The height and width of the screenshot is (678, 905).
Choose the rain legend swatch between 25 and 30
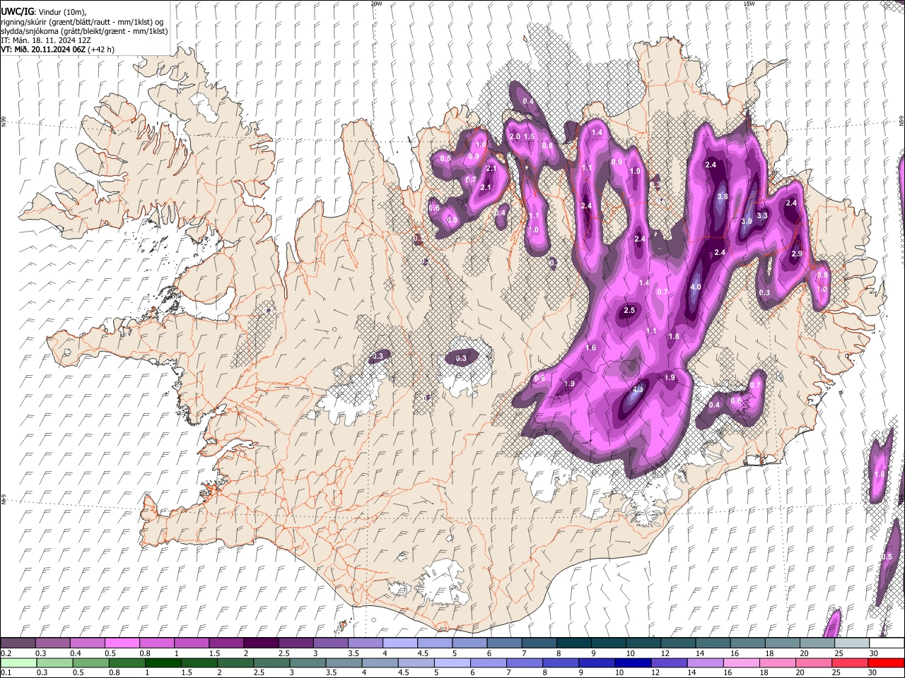[x=850, y=662]
